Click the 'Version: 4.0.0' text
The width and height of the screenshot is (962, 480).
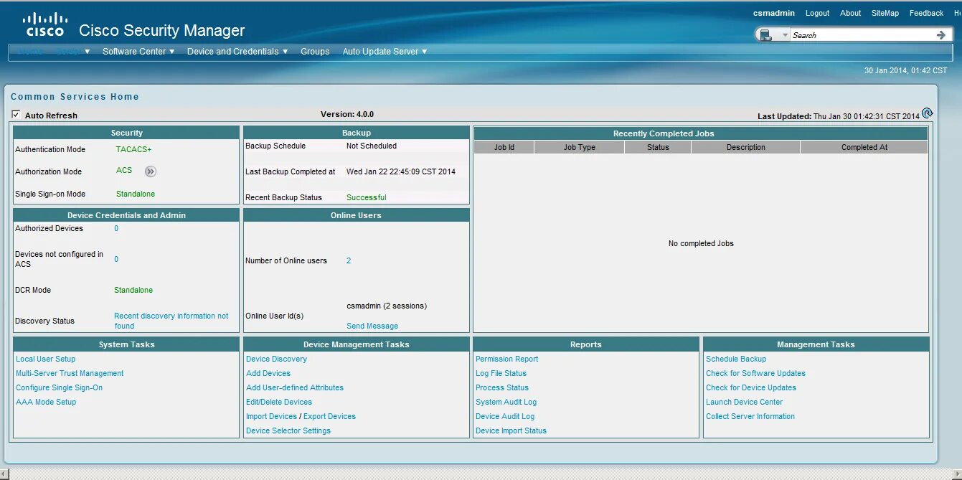click(x=347, y=114)
